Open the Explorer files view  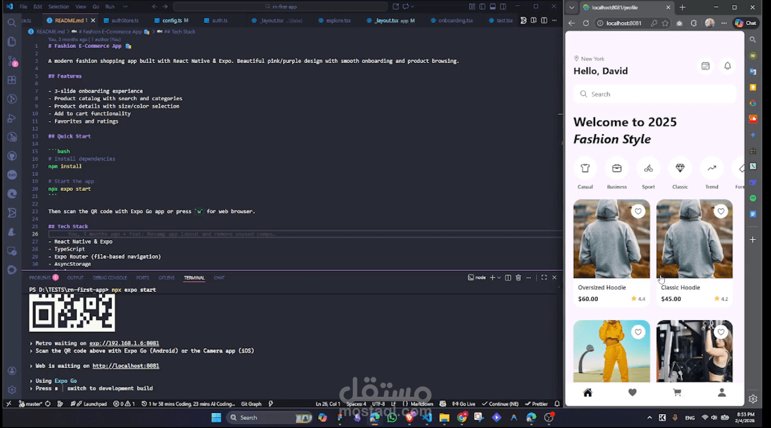[11, 42]
